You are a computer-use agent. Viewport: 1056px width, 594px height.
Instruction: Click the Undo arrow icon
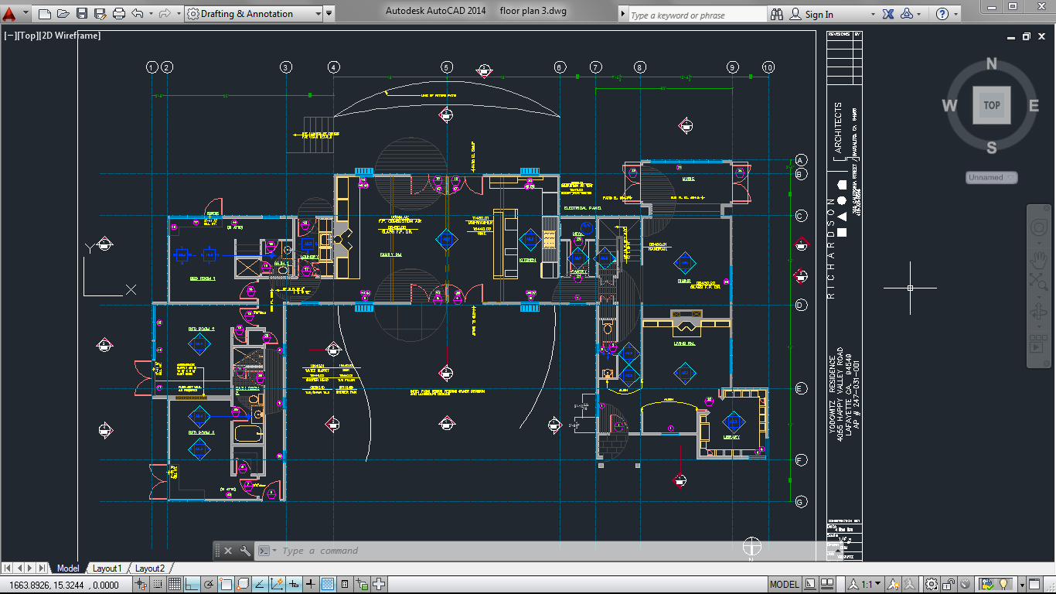138,14
